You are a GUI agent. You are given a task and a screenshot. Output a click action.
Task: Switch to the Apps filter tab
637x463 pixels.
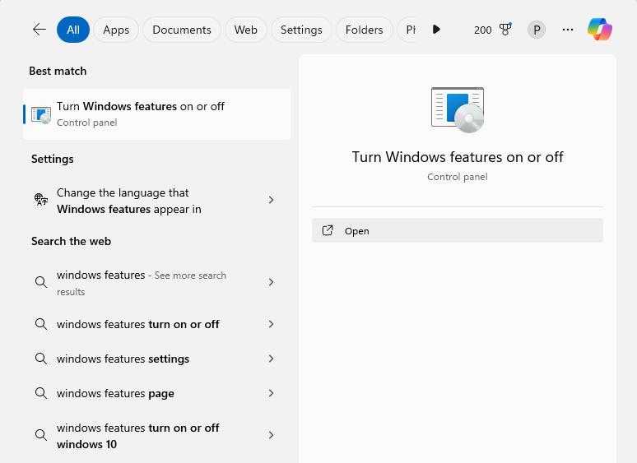point(116,30)
